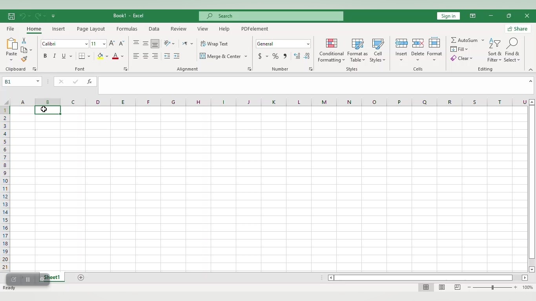This screenshot has width=536, height=301.
Task: Add a new sheet with plus icon
Action: coord(81,277)
